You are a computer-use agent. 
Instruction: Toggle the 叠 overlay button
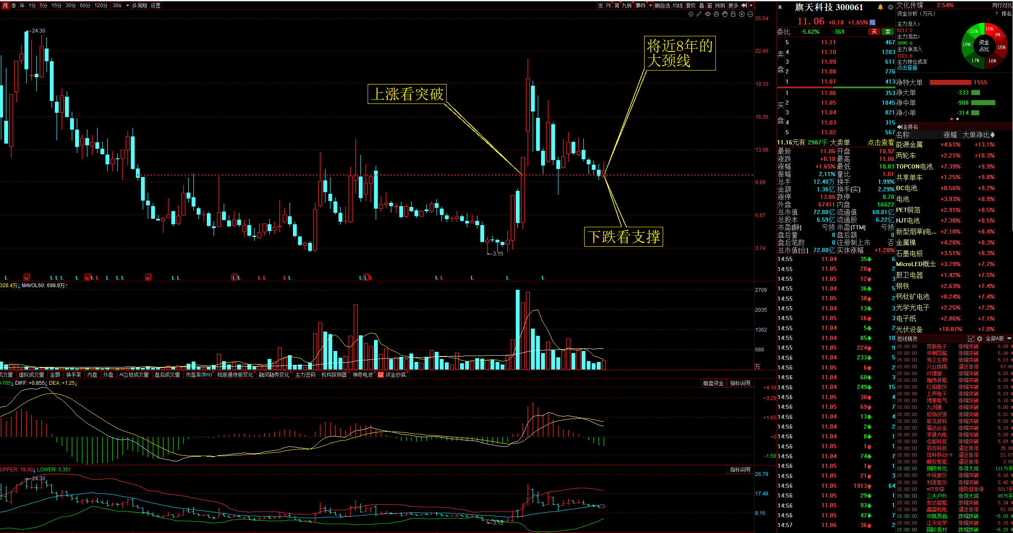coord(702,5)
